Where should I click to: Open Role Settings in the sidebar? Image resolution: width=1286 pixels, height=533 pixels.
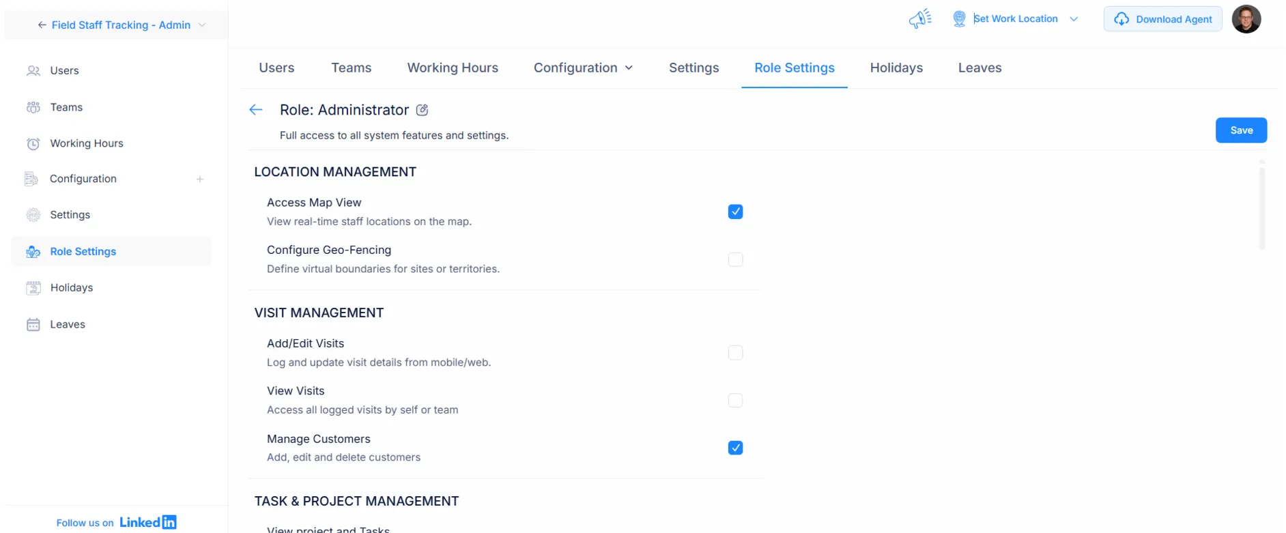click(111, 252)
